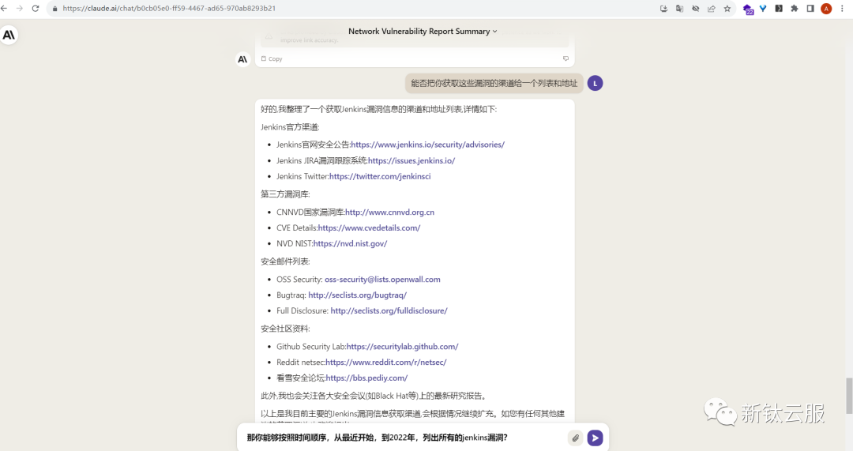The width and height of the screenshot is (853, 451).
Task: Open the www.cnnvd.org.cn link
Action: (x=389, y=212)
